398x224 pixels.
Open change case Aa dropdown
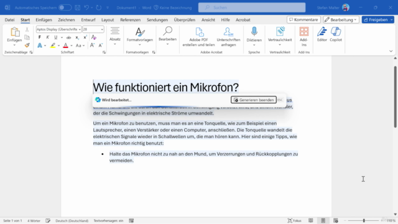click(80, 45)
